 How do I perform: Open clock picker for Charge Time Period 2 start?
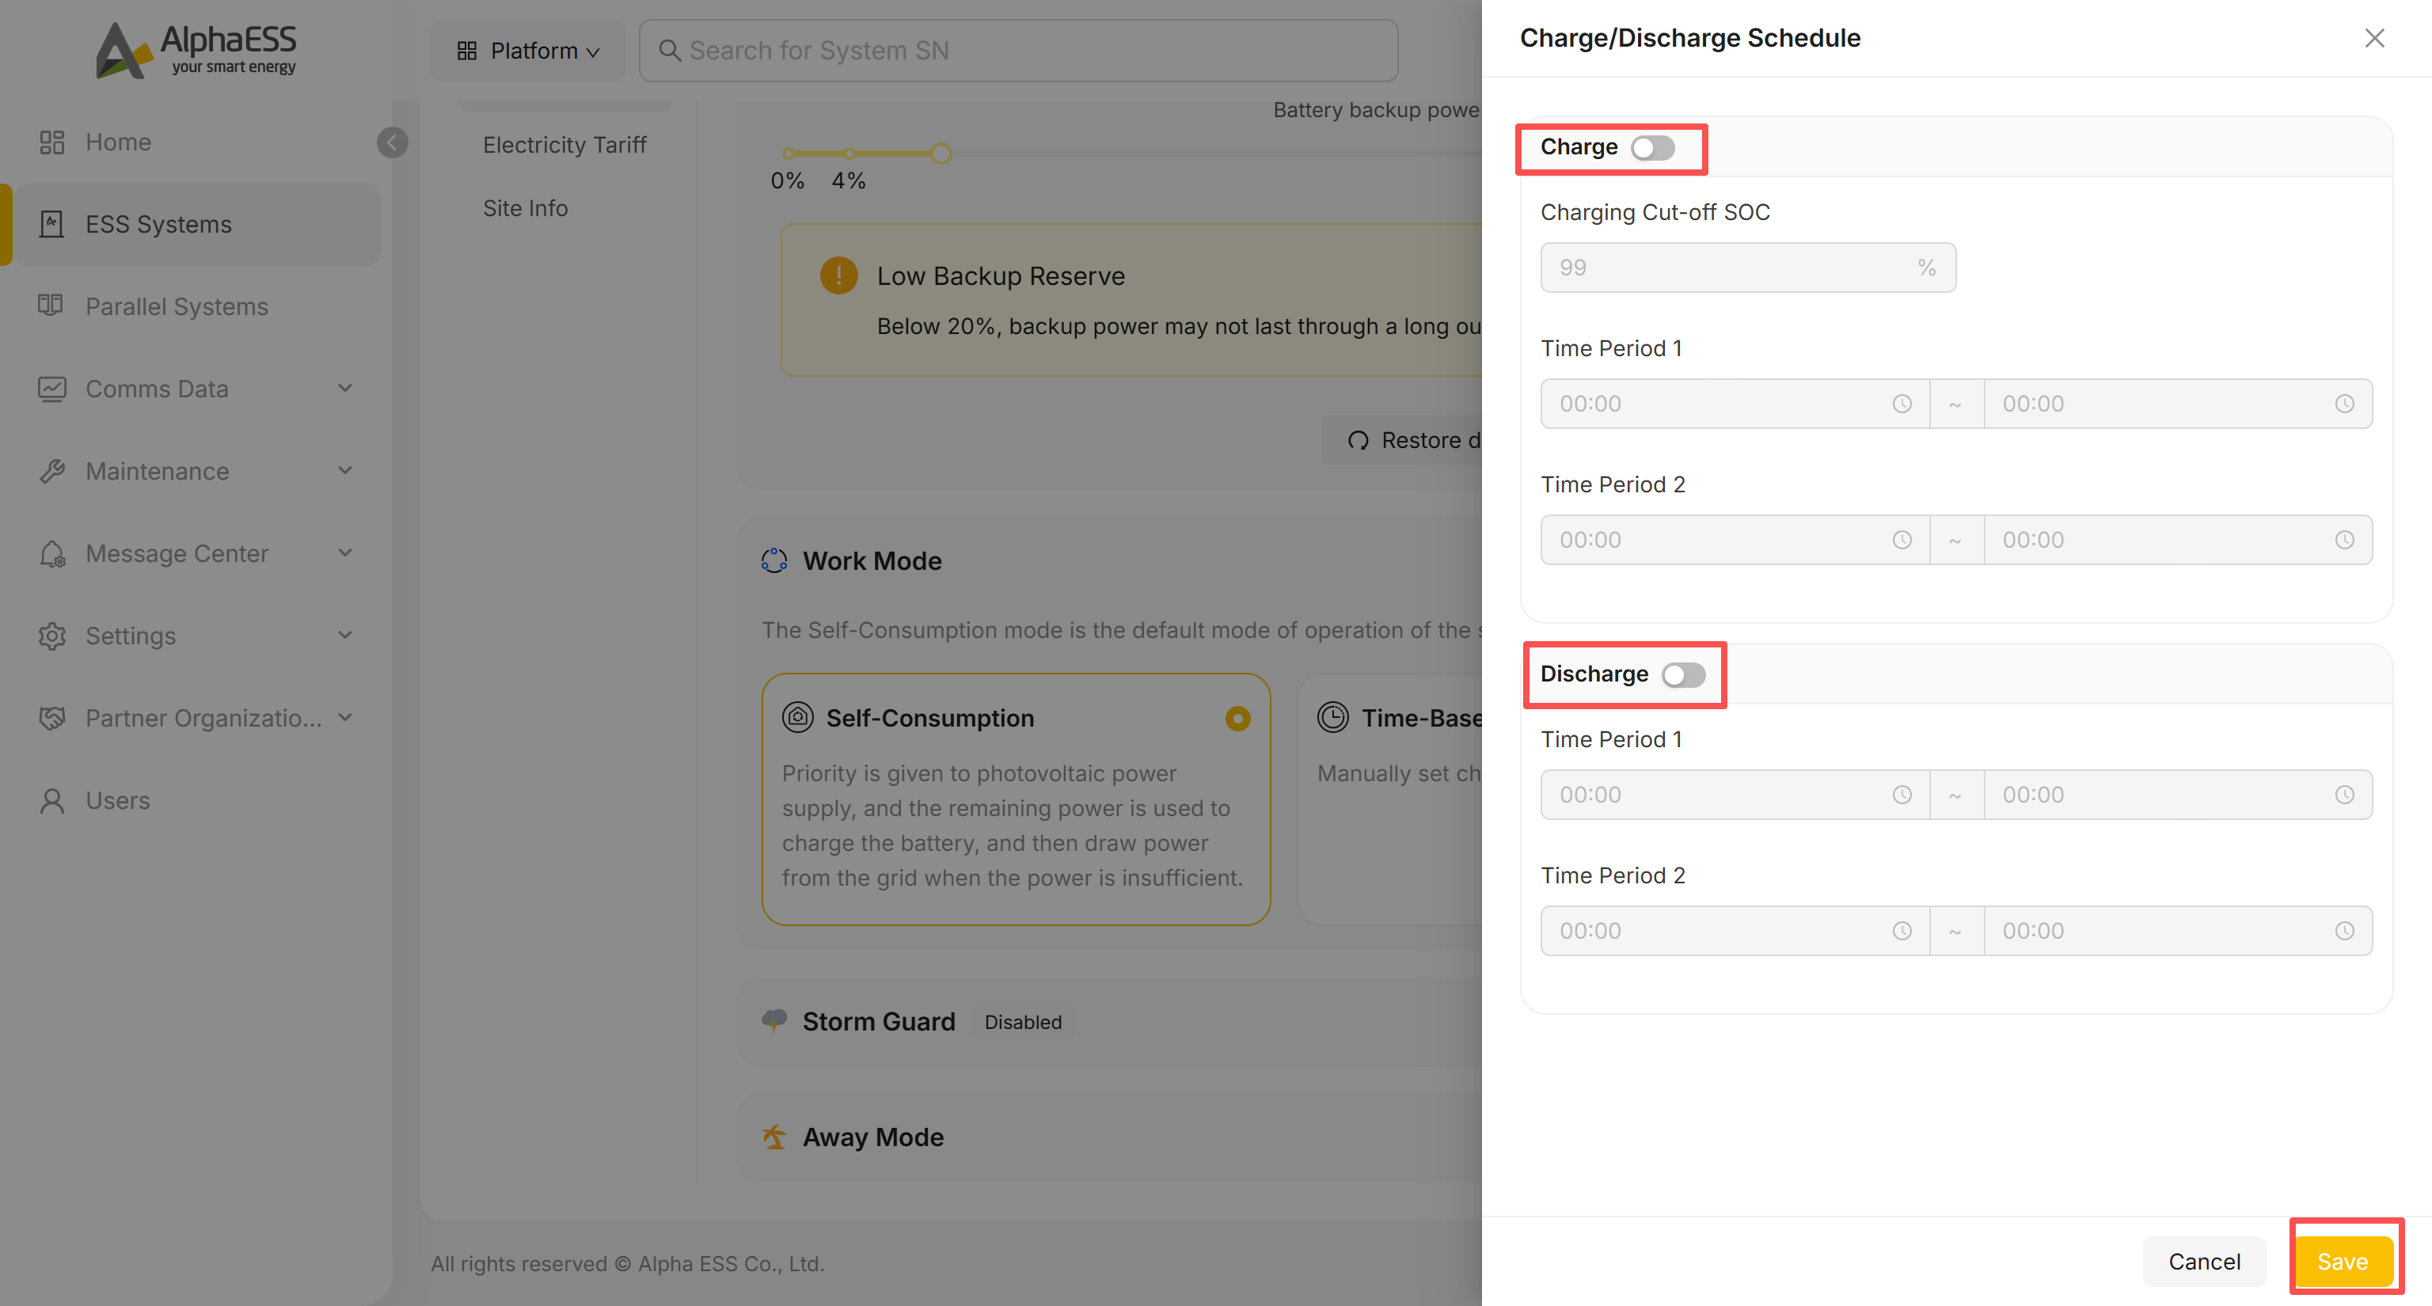(x=1902, y=540)
